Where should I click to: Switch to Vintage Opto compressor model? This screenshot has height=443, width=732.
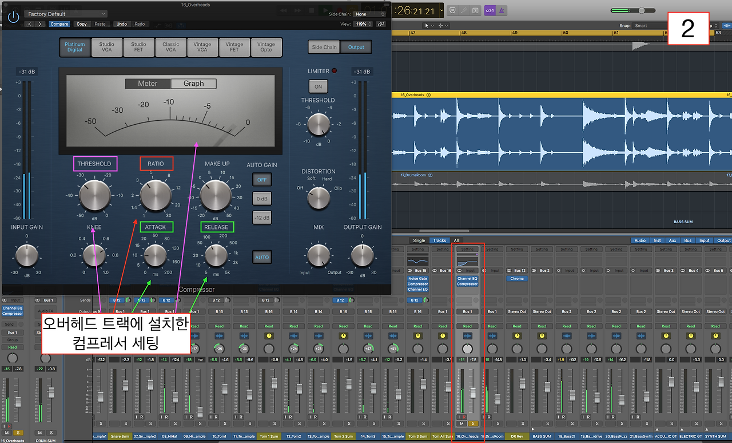tap(266, 47)
